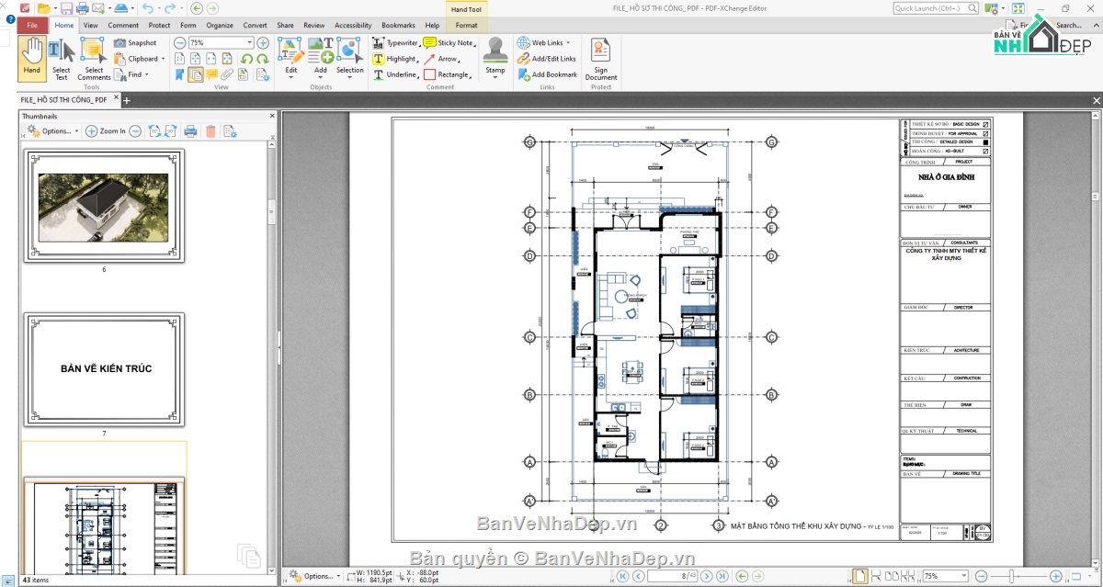Toggle single page layout in status bar
Image resolution: width=1103 pixels, height=587 pixels.
[x=859, y=576]
